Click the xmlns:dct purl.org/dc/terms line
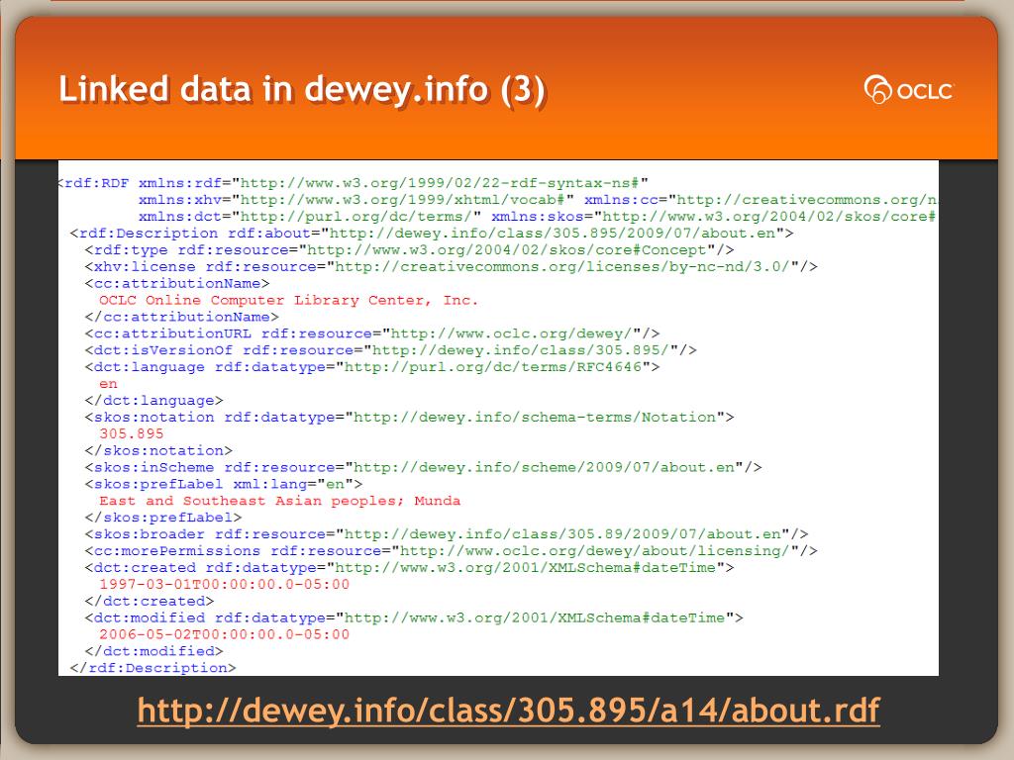This screenshot has width=1014, height=760. coord(538,217)
